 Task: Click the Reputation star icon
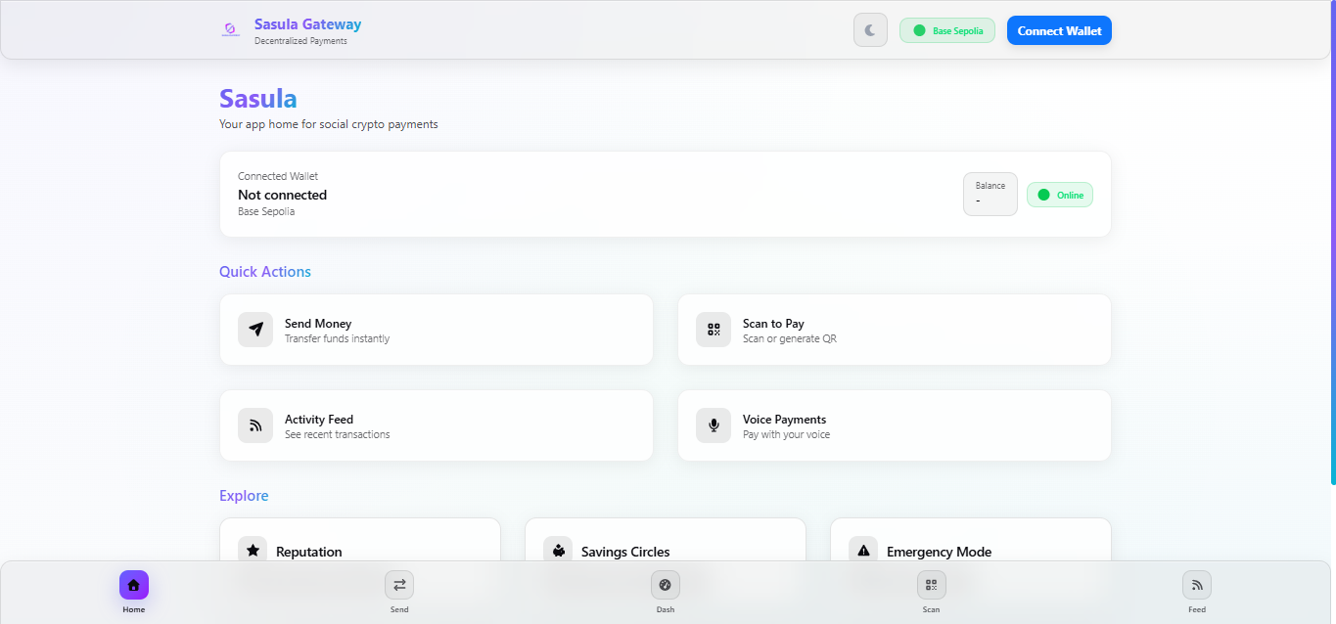click(x=253, y=551)
